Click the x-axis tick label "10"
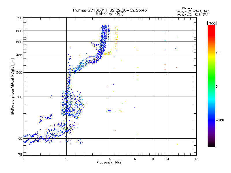 tap(167, 159)
